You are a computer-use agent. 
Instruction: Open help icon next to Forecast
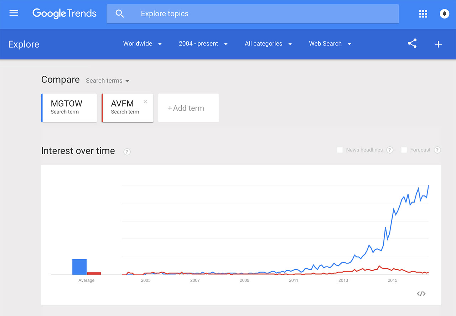click(x=437, y=150)
